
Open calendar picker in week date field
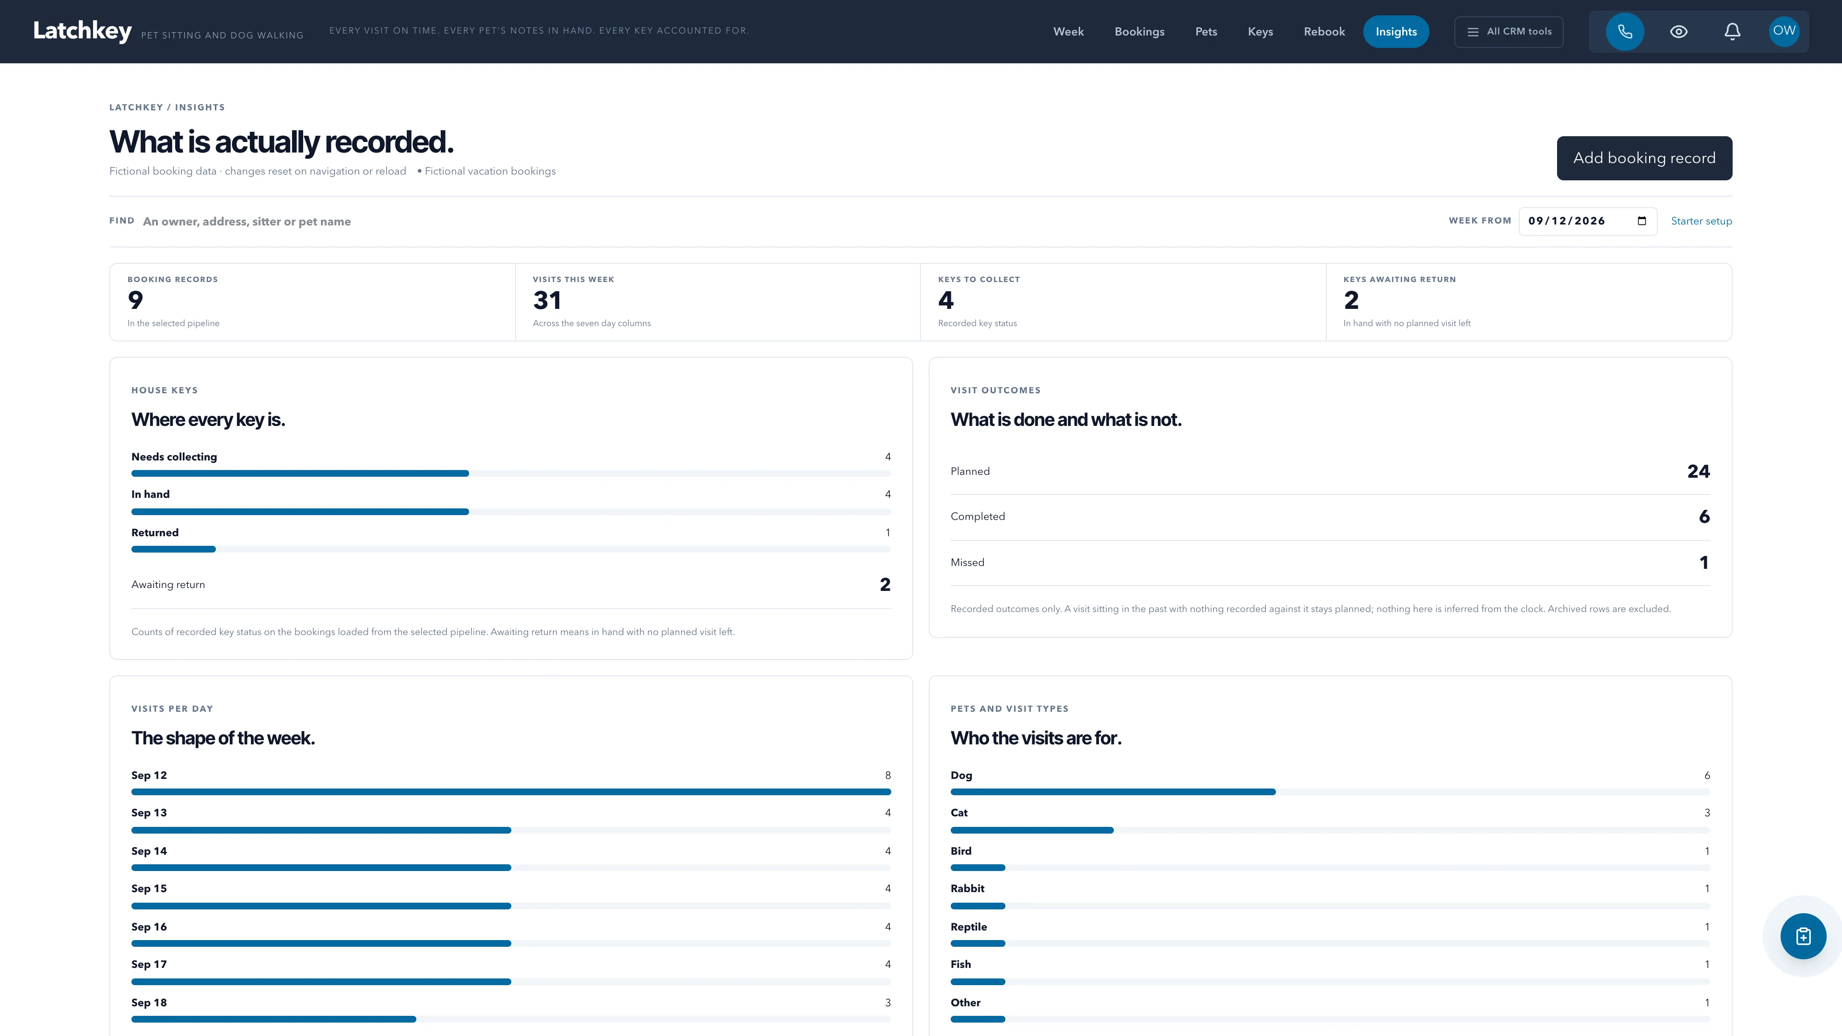point(1642,221)
